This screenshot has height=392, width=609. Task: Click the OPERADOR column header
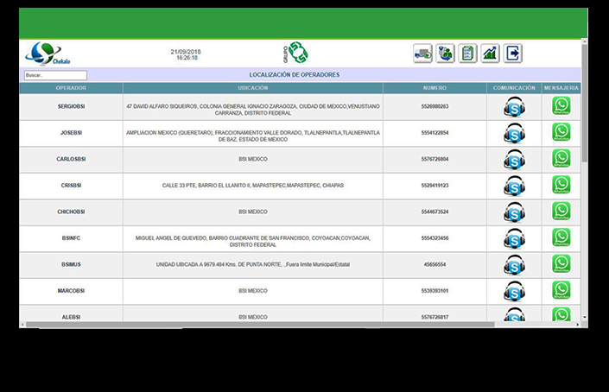[x=71, y=88]
